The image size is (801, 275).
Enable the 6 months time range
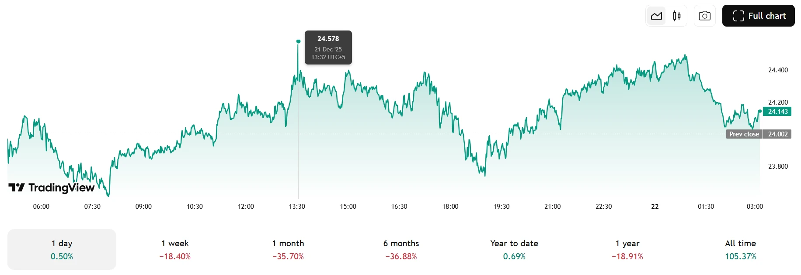click(401, 249)
